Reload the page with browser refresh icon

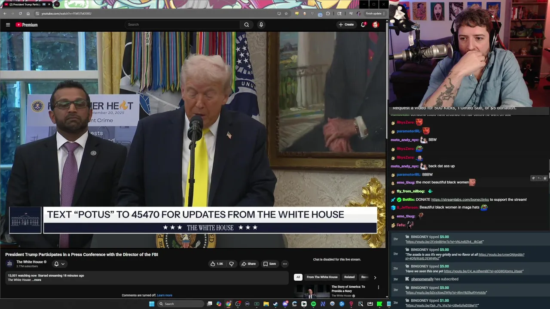(x=20, y=13)
